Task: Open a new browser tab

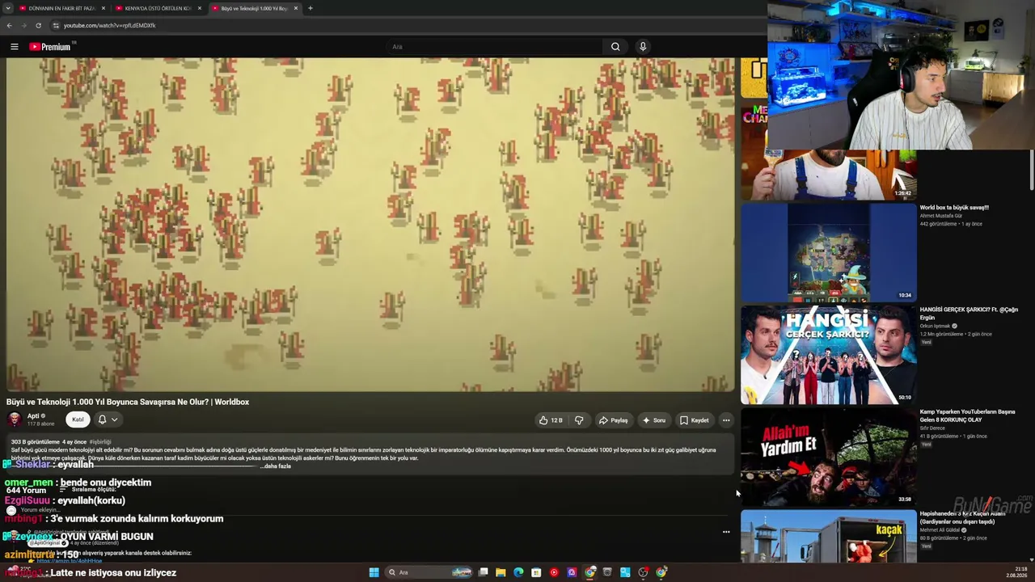Action: (310, 8)
